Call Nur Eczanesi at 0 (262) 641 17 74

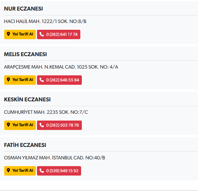point(58,34)
